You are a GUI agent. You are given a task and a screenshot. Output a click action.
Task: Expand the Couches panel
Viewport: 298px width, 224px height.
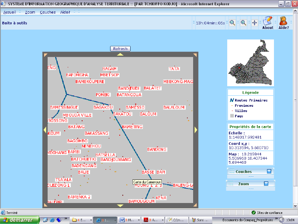269,171
